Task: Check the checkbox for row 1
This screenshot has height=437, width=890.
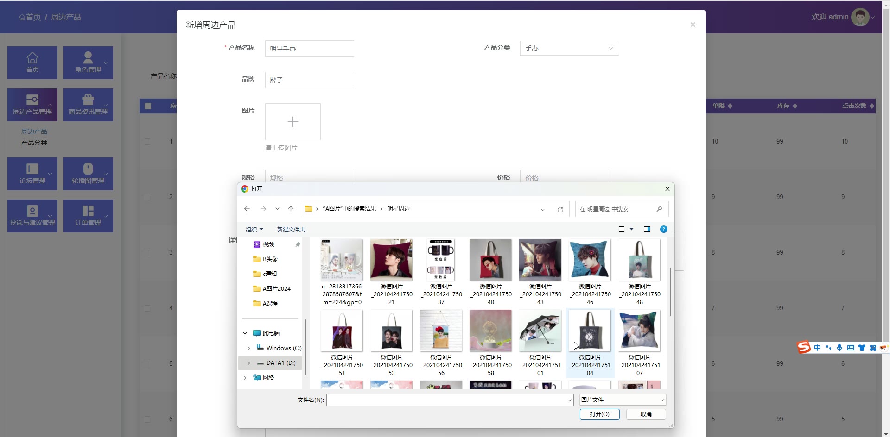Action: coord(147,142)
